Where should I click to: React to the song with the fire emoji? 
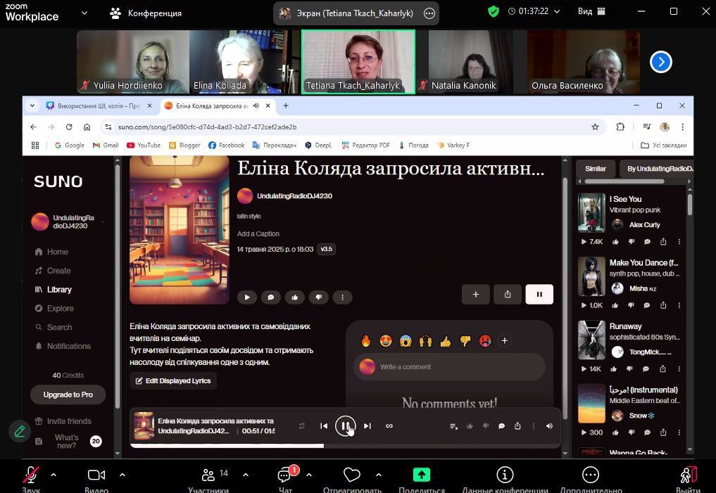point(366,340)
